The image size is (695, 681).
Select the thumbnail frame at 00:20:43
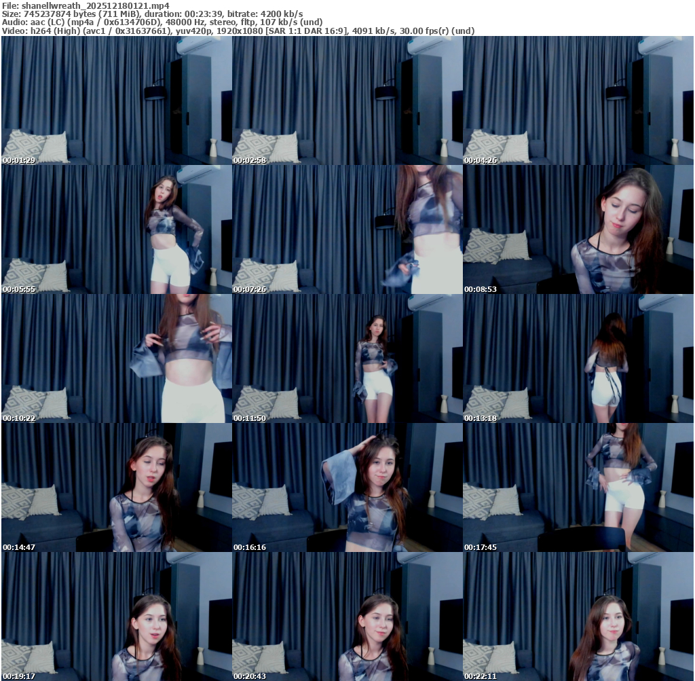(x=347, y=616)
